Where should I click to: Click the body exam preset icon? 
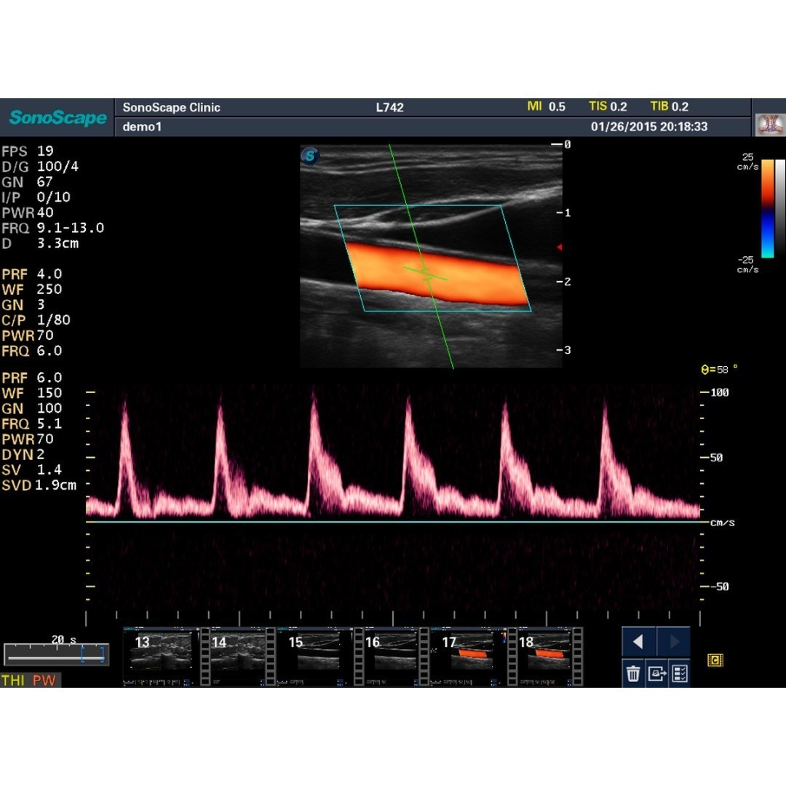click(770, 124)
